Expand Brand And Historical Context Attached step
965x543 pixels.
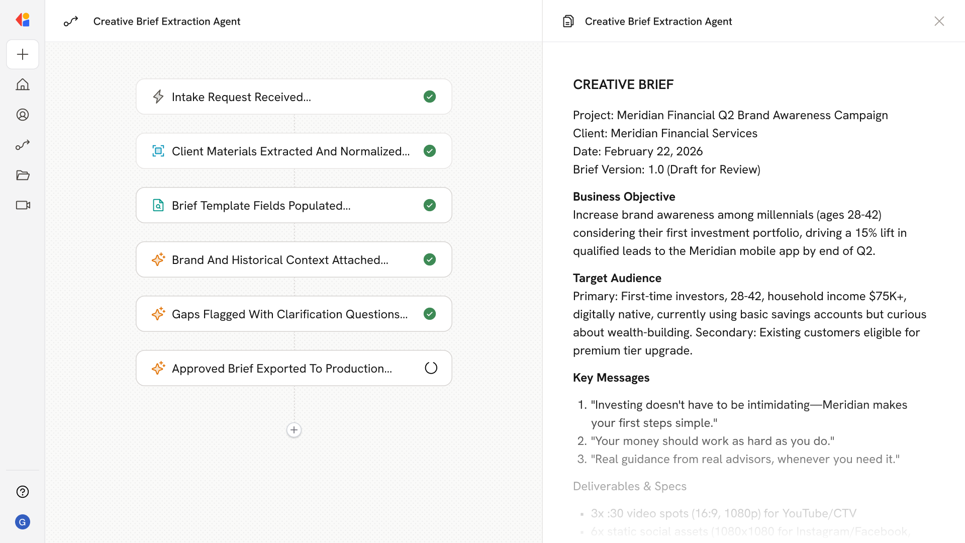click(x=280, y=259)
